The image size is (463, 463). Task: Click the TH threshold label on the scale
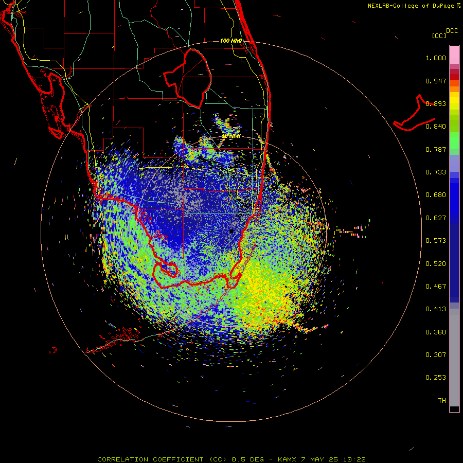pos(442,401)
